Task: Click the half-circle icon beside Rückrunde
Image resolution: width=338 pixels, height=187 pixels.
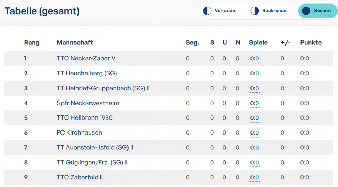Action: click(255, 10)
